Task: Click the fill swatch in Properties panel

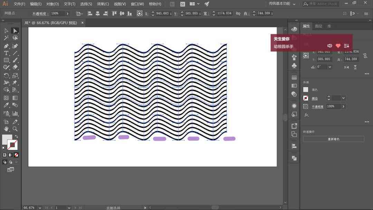Action: tap(306, 89)
